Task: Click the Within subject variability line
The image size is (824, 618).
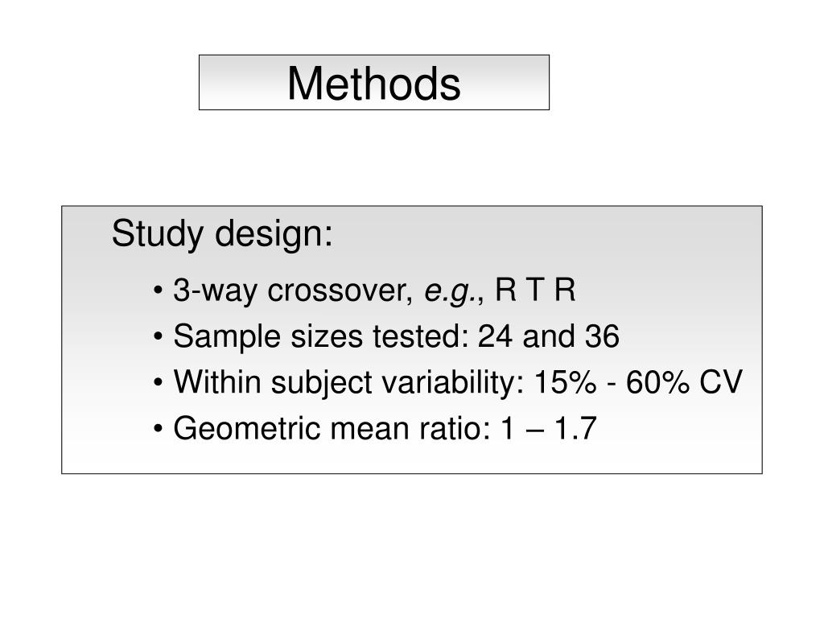Action: point(447,382)
